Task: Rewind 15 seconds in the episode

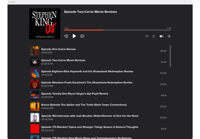Action: click(66, 36)
